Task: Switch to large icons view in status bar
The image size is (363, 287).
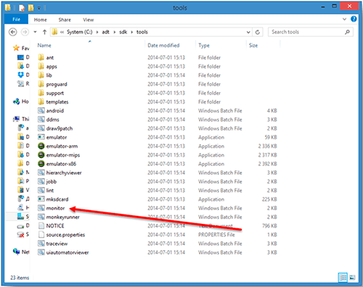Action: [352, 278]
